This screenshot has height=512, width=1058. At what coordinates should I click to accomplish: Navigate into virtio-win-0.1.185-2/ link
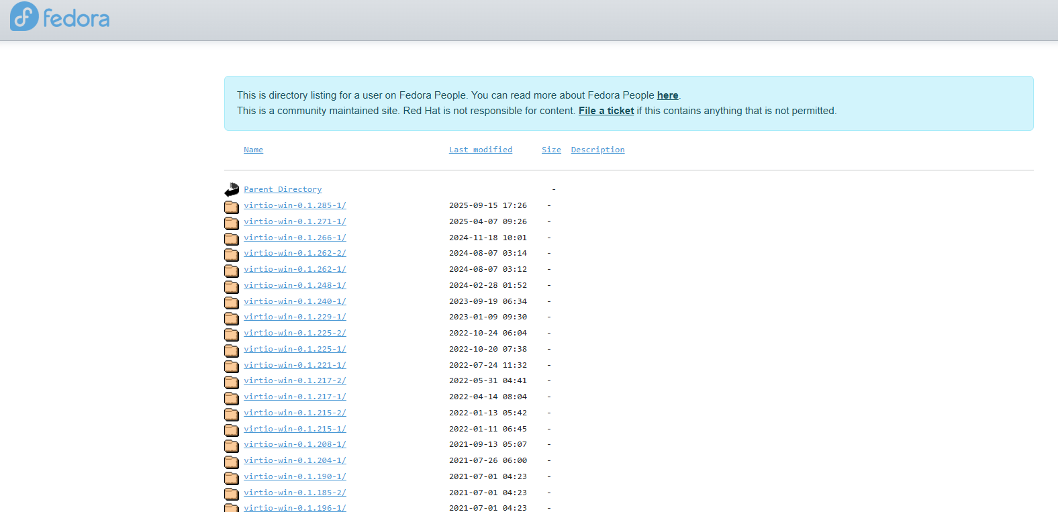[295, 493]
